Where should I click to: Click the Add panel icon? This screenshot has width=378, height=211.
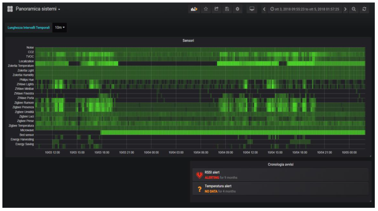pos(194,9)
